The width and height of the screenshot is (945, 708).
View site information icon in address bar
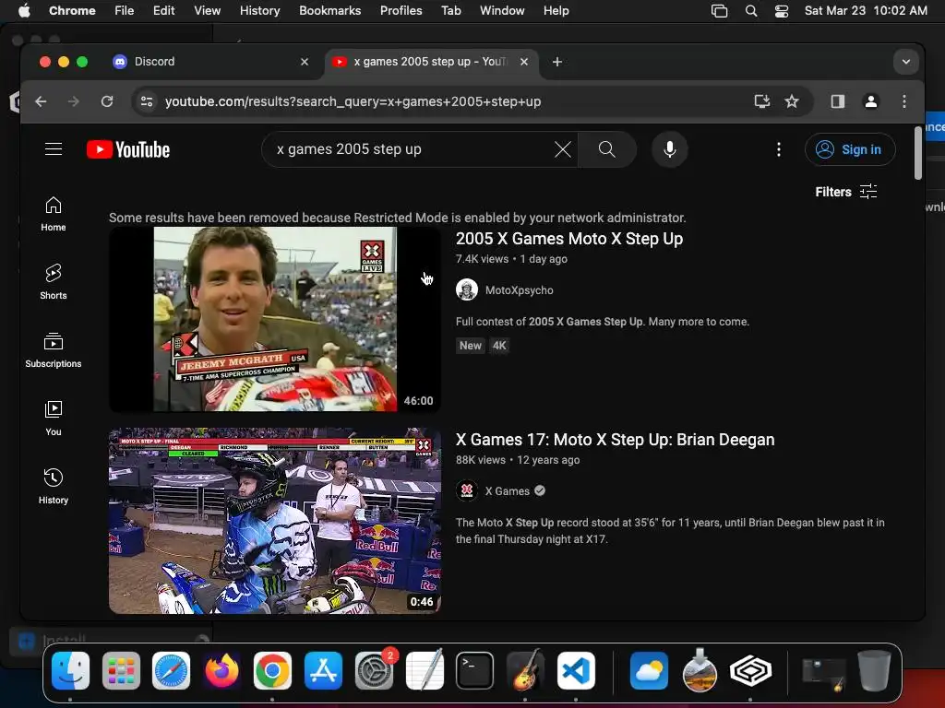point(147,101)
